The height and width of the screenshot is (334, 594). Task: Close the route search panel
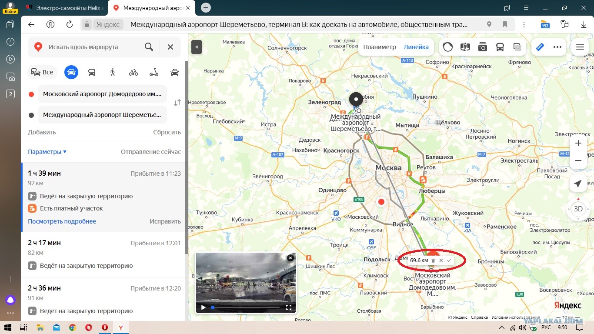click(170, 47)
